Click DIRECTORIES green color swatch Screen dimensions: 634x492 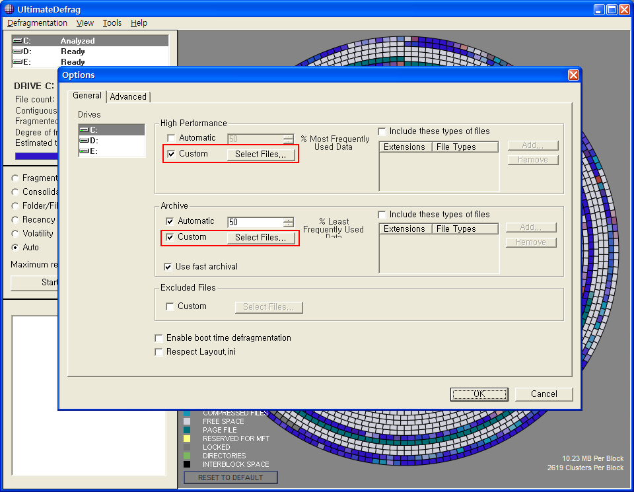pyautogui.click(x=187, y=456)
